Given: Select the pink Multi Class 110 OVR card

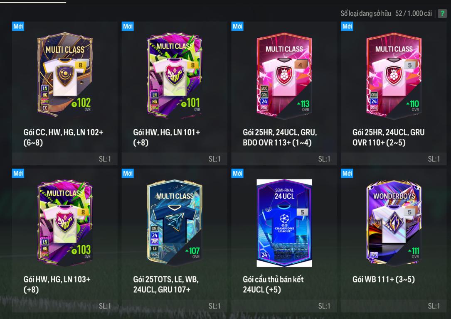Looking at the screenshot, I should point(394,75).
